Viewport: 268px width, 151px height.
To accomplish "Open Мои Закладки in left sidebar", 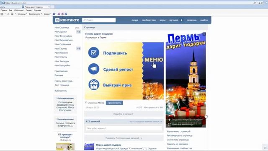I will click(62, 61).
